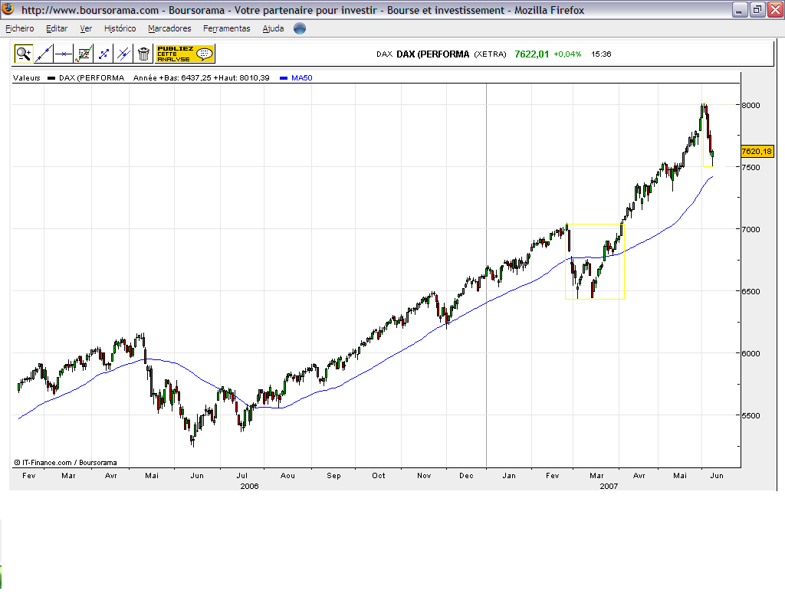Open the Ajuda menu
Image resolution: width=785 pixels, height=613 pixels.
point(274,28)
